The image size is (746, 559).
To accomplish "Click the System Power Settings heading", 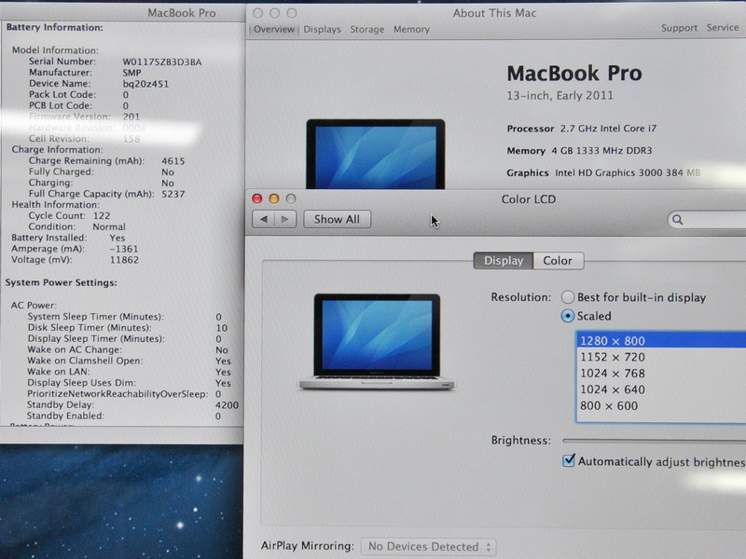I will pos(61,283).
